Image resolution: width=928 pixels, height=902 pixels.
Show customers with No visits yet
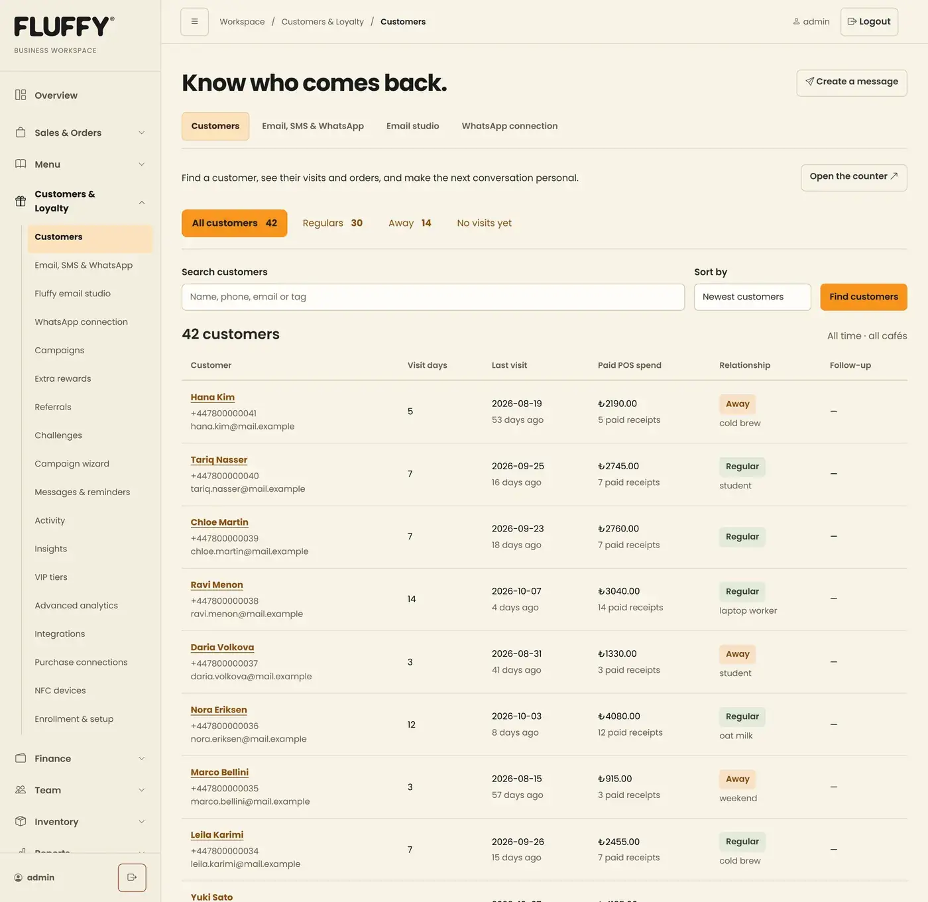[485, 223]
